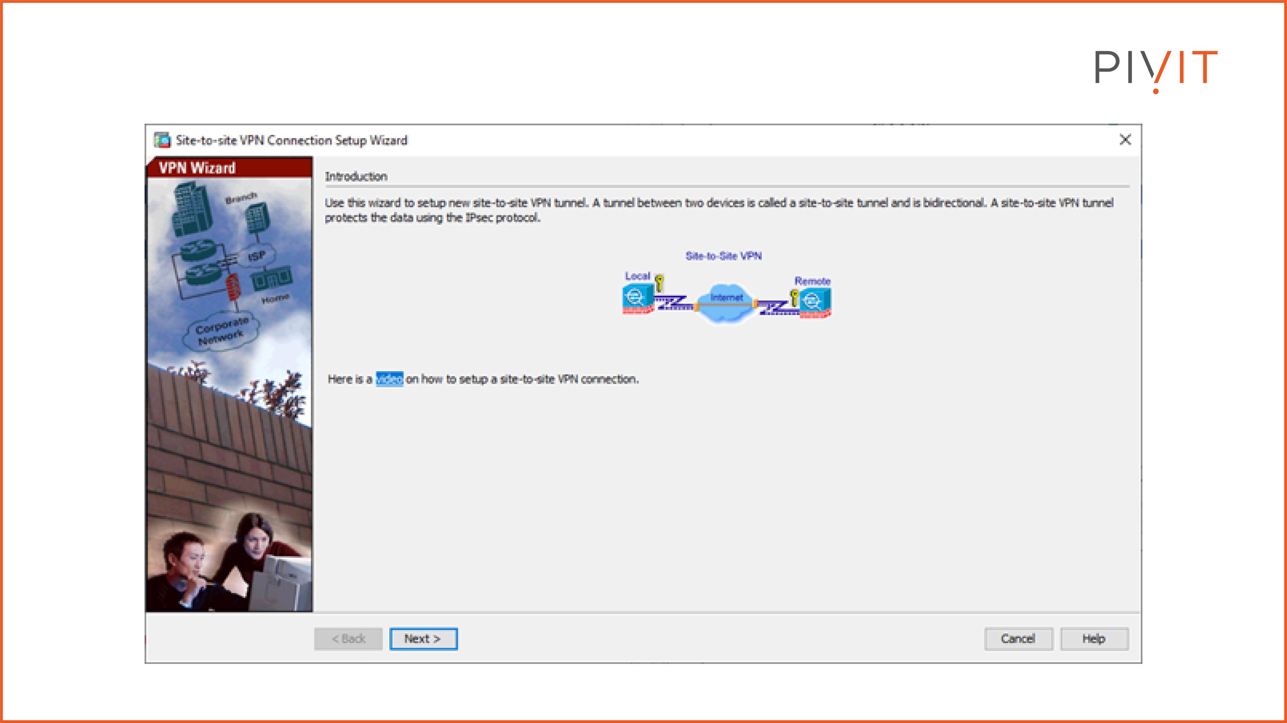Click the Site-to-Site VPN diagram label
Viewport: 1287px width, 723px height.
pos(723,255)
